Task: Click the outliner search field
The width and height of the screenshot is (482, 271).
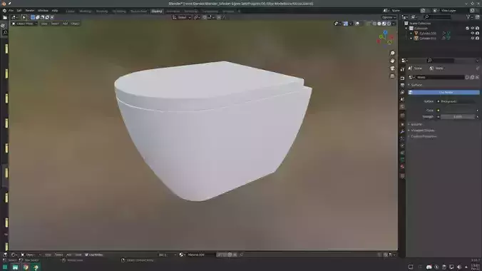Action: coord(437,17)
